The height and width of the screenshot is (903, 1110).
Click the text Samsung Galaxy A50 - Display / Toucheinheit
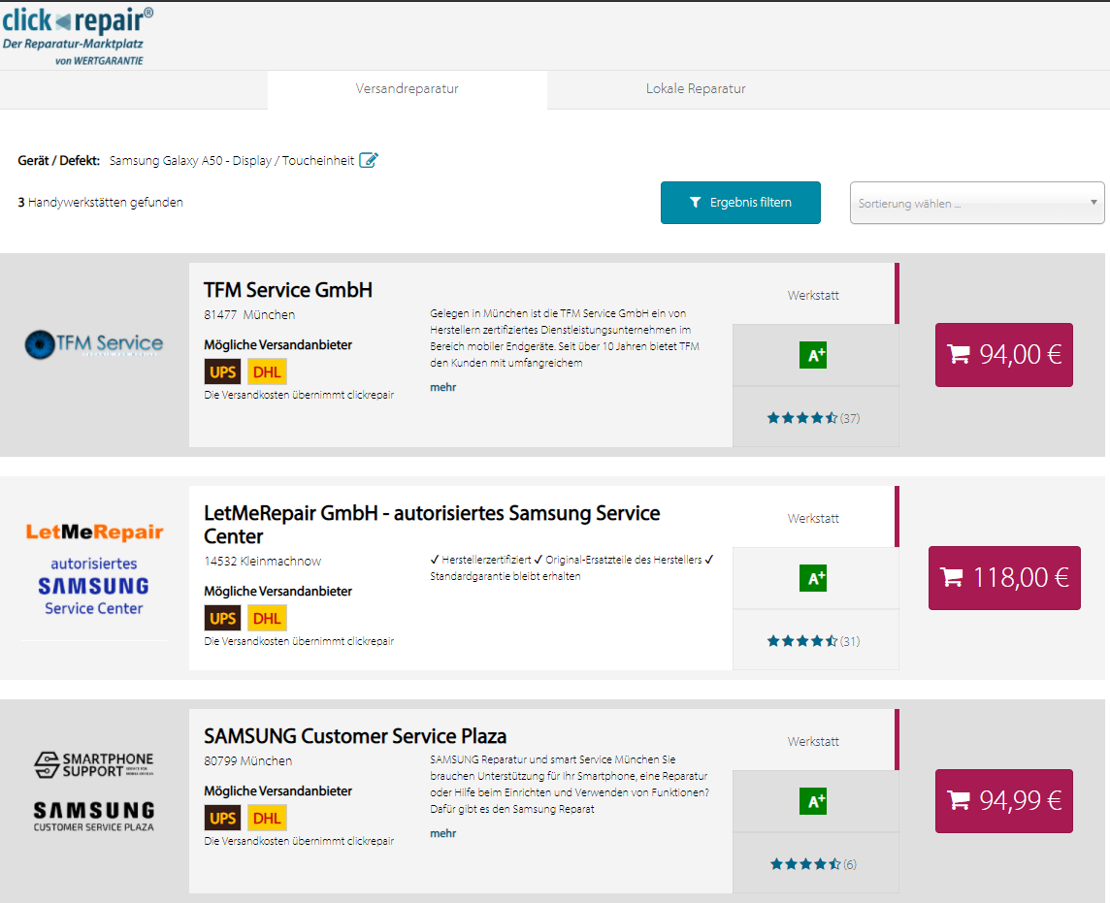coord(232,161)
